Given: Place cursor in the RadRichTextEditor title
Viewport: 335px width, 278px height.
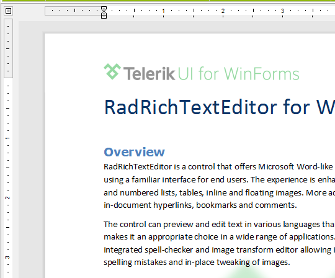Looking at the screenshot, I should tap(219, 107).
